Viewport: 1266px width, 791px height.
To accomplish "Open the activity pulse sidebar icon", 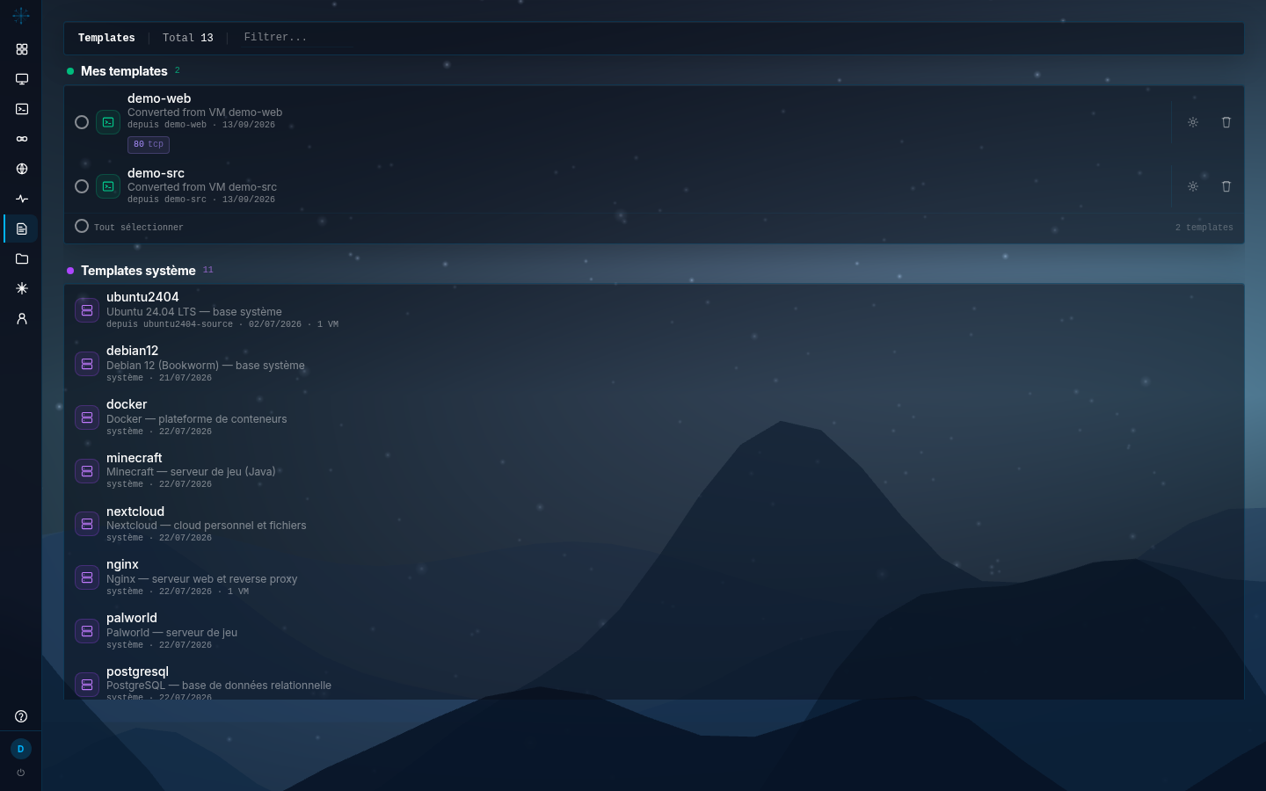I will tap(22, 199).
